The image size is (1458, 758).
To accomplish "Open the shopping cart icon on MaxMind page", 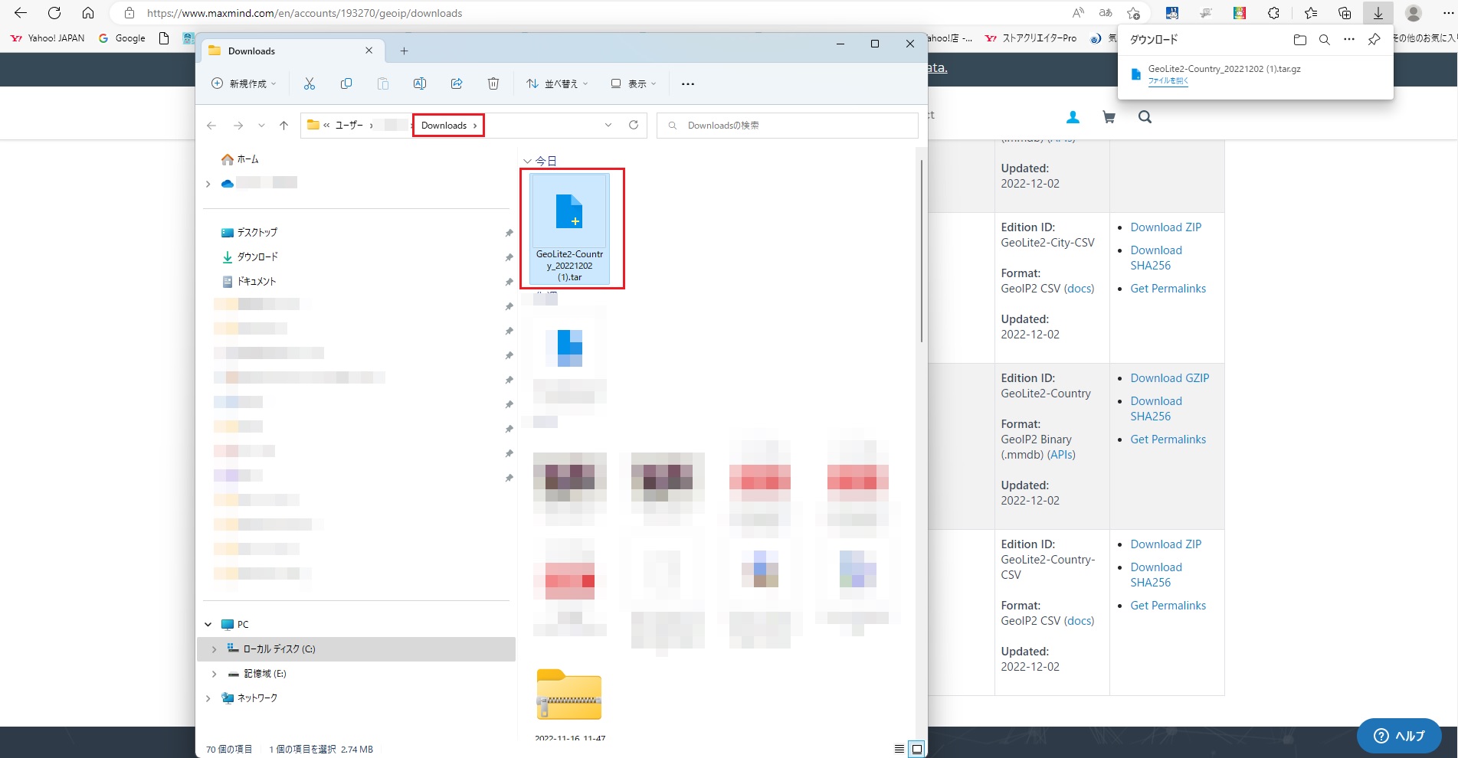I will 1109,117.
